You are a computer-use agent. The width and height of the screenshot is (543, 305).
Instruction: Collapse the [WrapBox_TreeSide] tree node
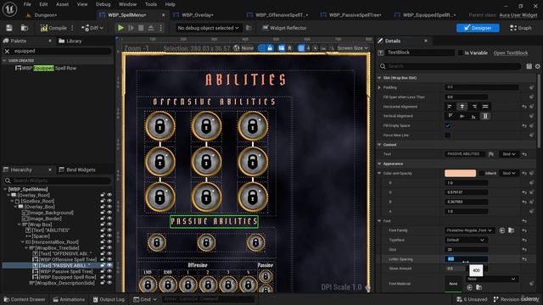(x=26, y=248)
